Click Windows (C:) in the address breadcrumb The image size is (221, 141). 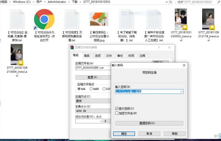tap(22, 2)
